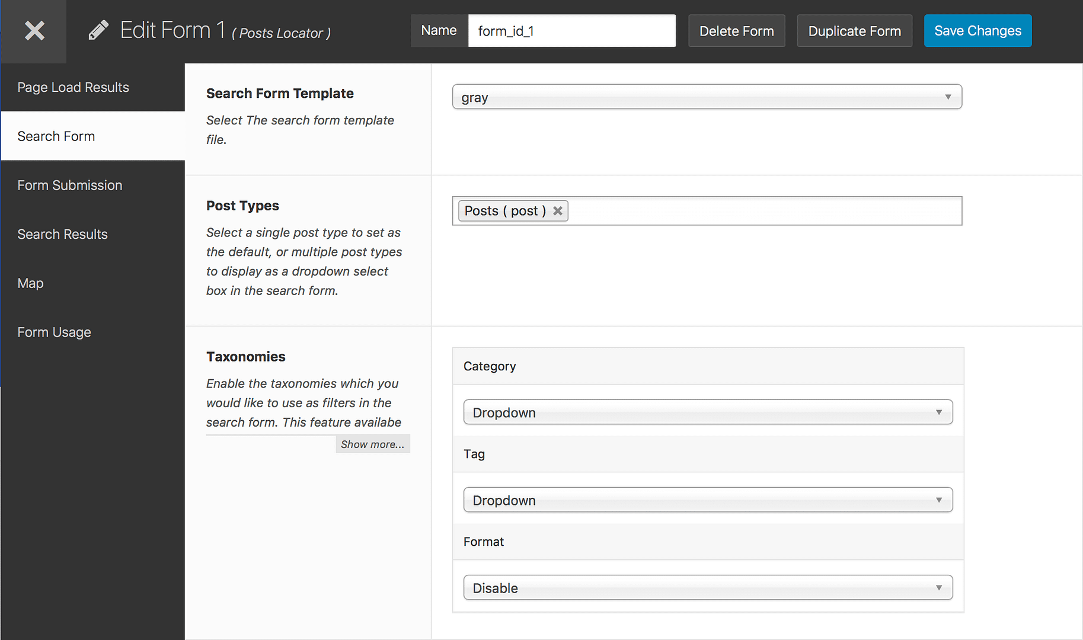This screenshot has width=1083, height=640.
Task: Switch to Page Load Results tab
Action: [x=74, y=87]
